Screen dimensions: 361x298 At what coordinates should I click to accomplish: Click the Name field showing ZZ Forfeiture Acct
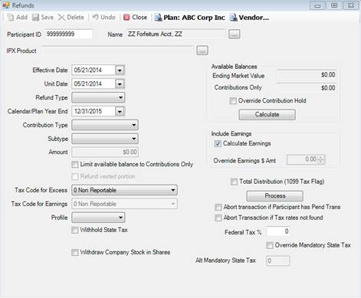176,34
